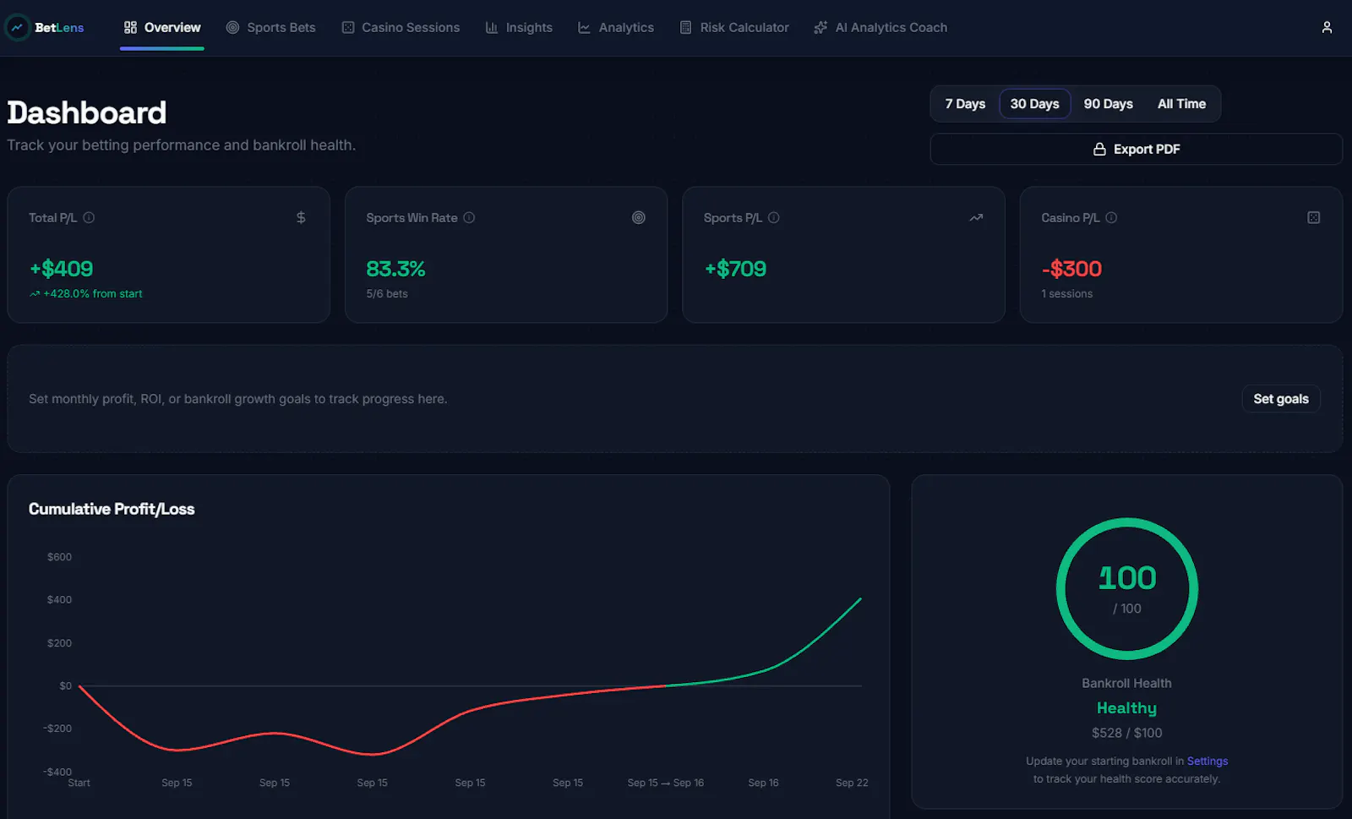The image size is (1352, 819).
Task: Open the Risk Calculator tab
Action: (734, 27)
